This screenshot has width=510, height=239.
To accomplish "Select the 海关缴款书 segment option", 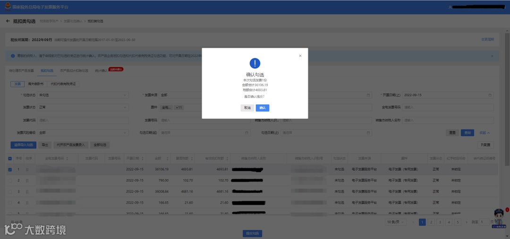I will [36, 84].
